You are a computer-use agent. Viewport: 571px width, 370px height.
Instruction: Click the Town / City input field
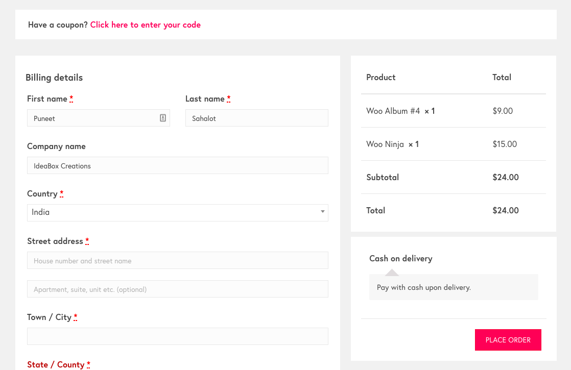coord(178,336)
